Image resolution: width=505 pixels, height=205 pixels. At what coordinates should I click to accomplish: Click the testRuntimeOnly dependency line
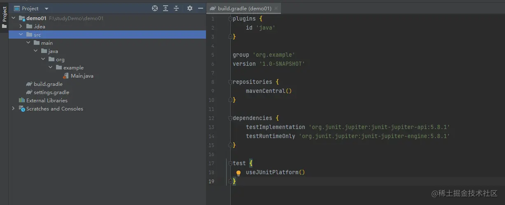point(348,136)
